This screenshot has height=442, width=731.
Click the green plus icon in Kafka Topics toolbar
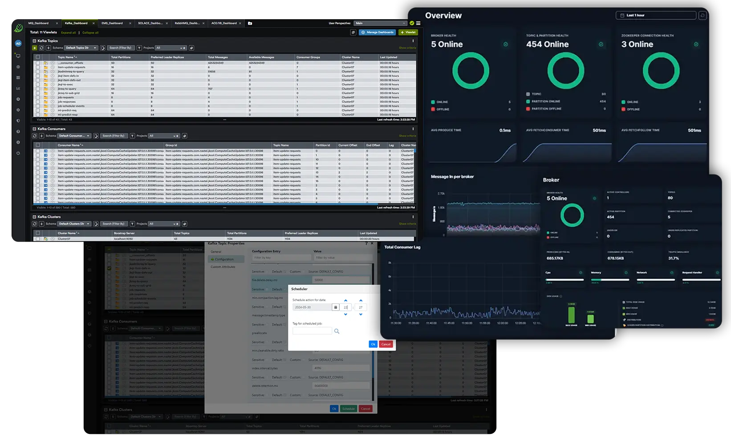(x=35, y=48)
